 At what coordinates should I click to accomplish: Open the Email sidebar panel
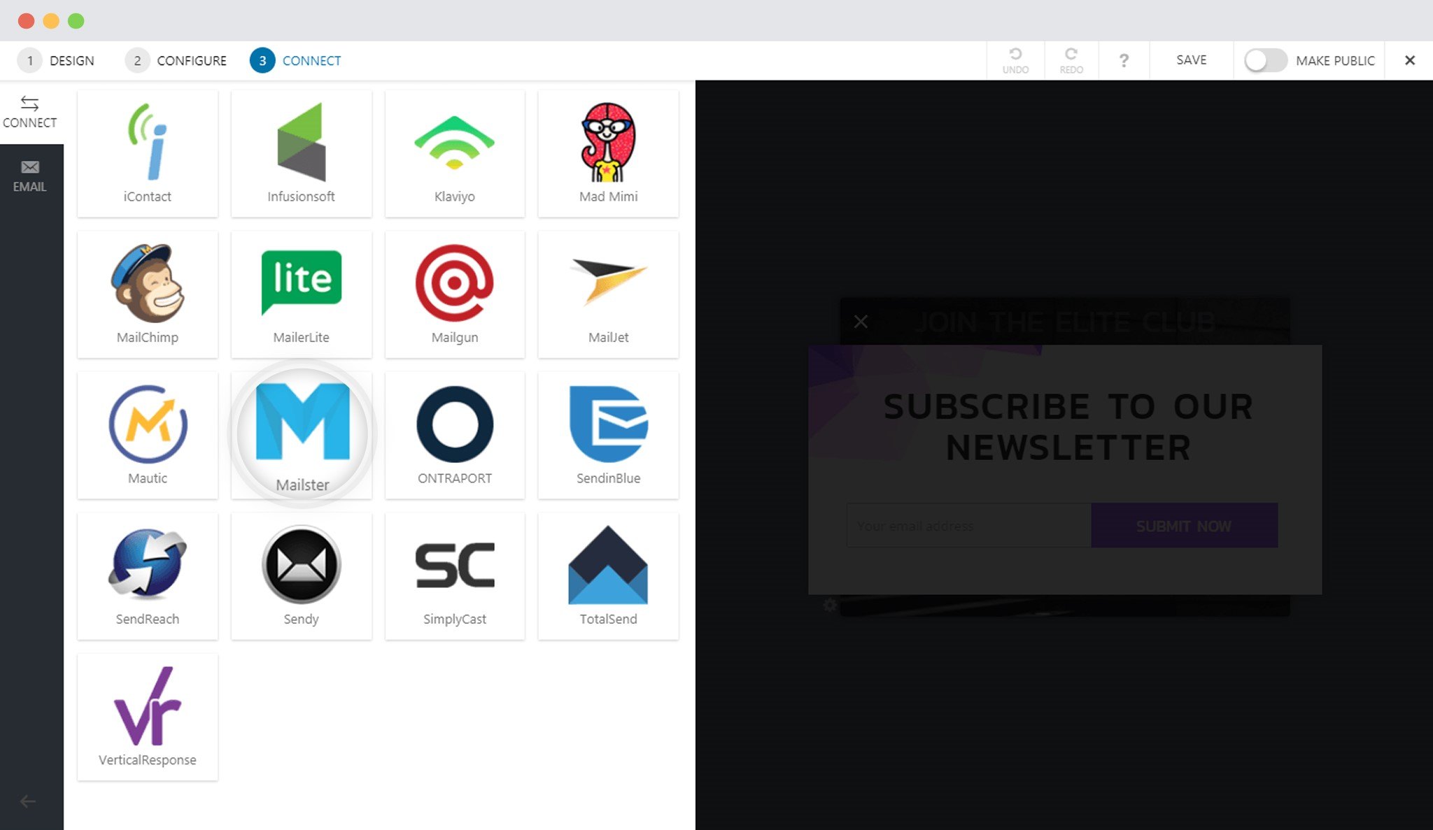pos(30,176)
